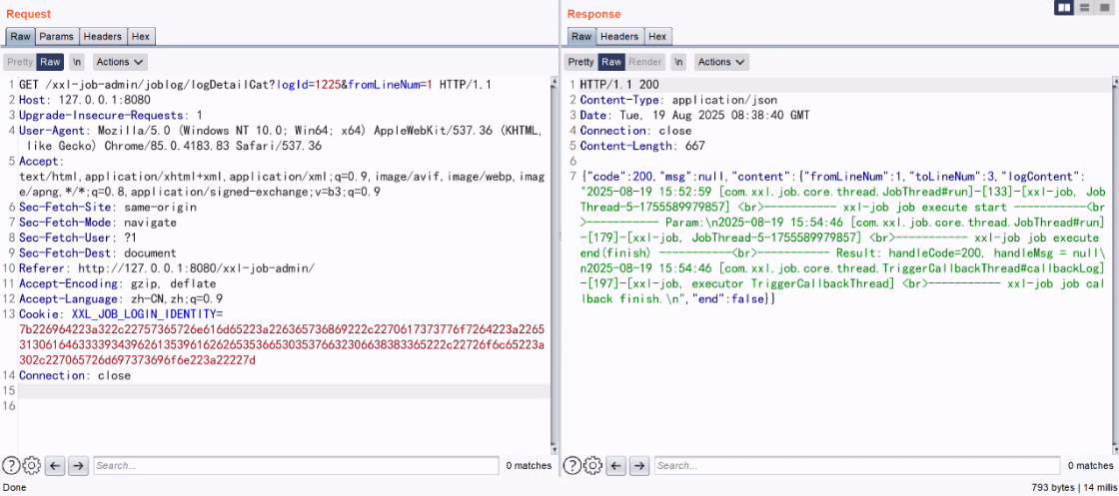This screenshot has height=496, width=1119.
Task: Switch to Params tab in Request
Action: 56,37
